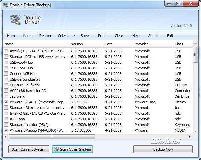Click the DiskDrive class cell
Viewport: 201px width, 160px height.
pos(182,96)
